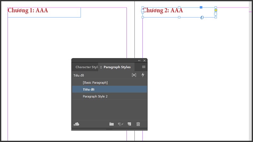Delete the selected paragraph style
This screenshot has width=253, height=142.
[x=138, y=124]
